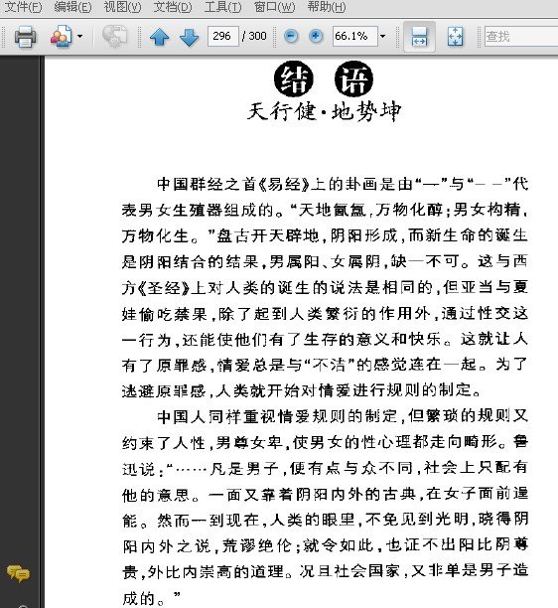
Task: Zoom out with the minus button
Action: [291, 37]
